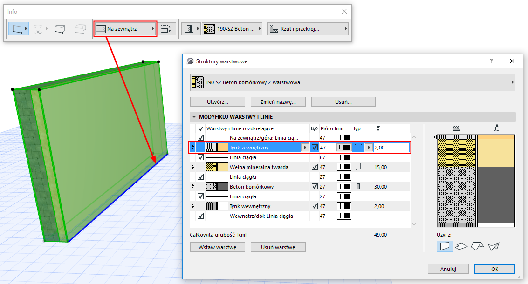
Task: Click the reorder handle of Wełna mineralna twarda
Action: [x=192, y=167]
